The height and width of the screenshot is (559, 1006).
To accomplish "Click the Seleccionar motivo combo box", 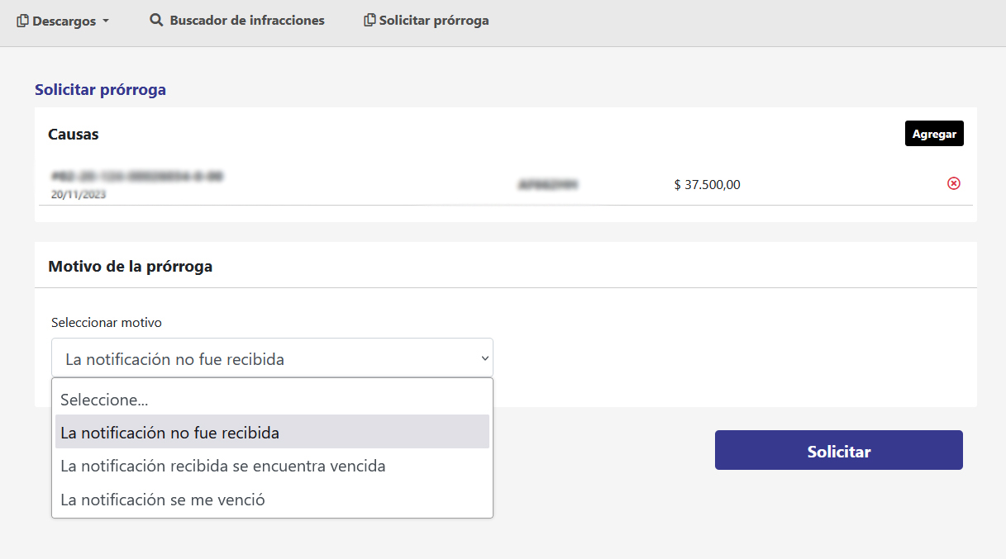I will click(x=265, y=359).
